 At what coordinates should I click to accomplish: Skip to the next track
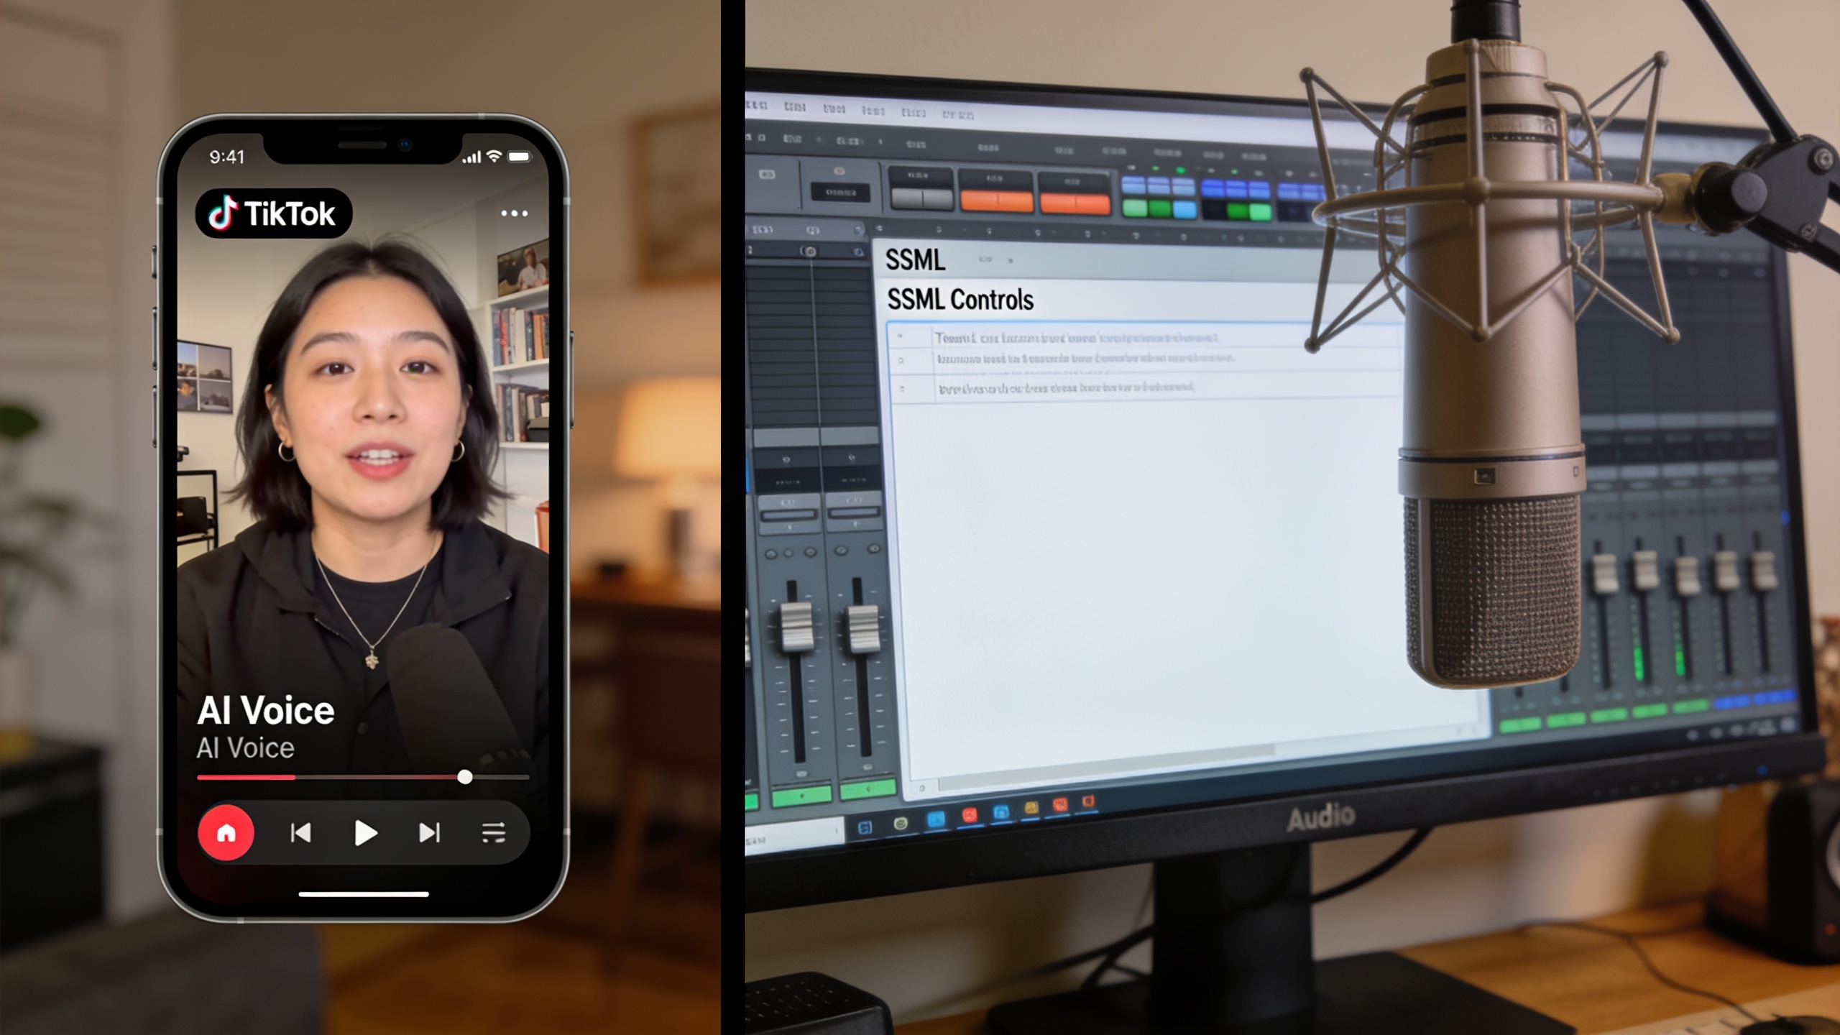(429, 833)
